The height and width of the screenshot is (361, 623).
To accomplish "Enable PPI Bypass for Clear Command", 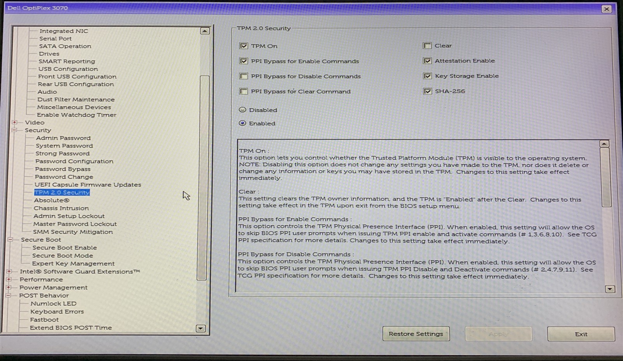I will 244,91.
